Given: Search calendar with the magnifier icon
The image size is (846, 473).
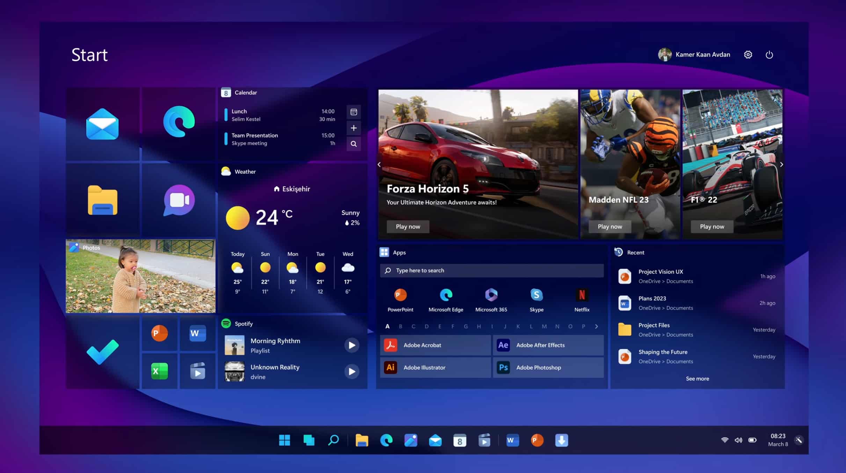Looking at the screenshot, I should click(353, 144).
